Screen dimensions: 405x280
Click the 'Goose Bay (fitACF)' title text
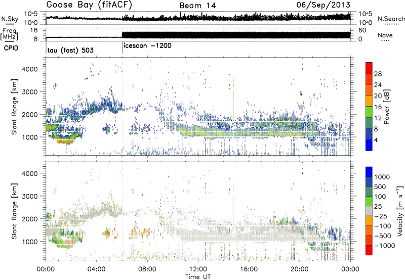tap(89, 5)
